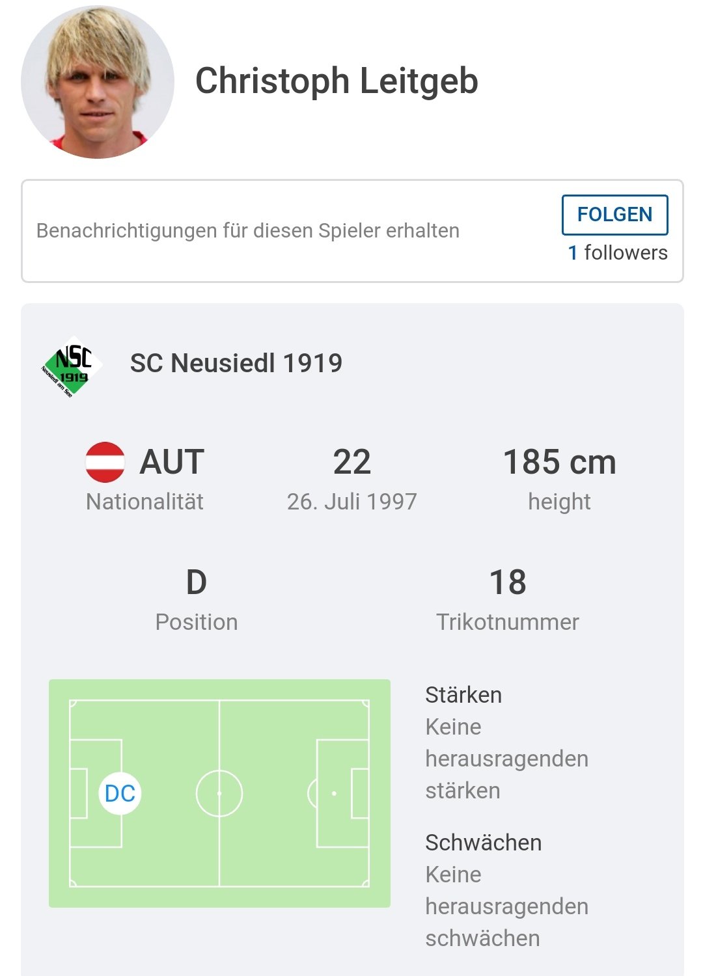
Task: Click the 1 followers count
Action: coord(618,252)
